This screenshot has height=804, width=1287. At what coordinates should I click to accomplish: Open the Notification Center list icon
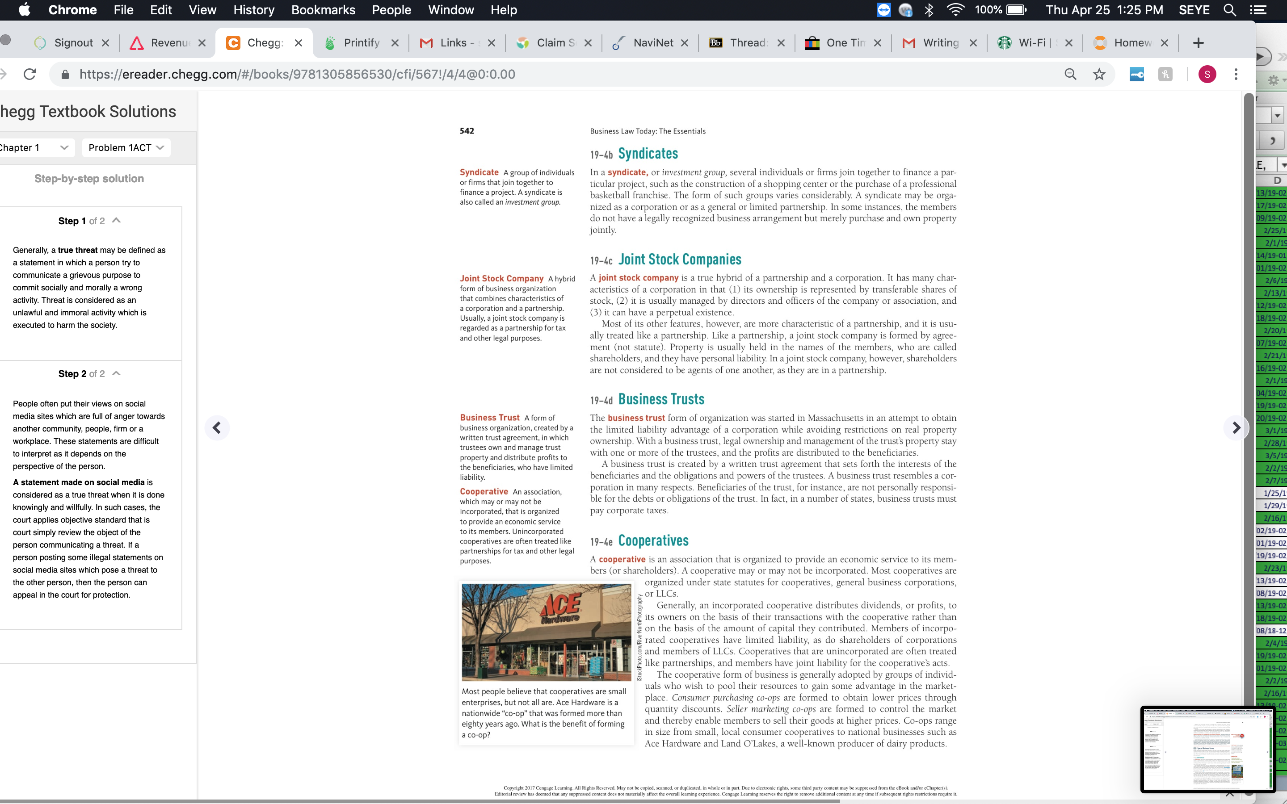tap(1258, 9)
